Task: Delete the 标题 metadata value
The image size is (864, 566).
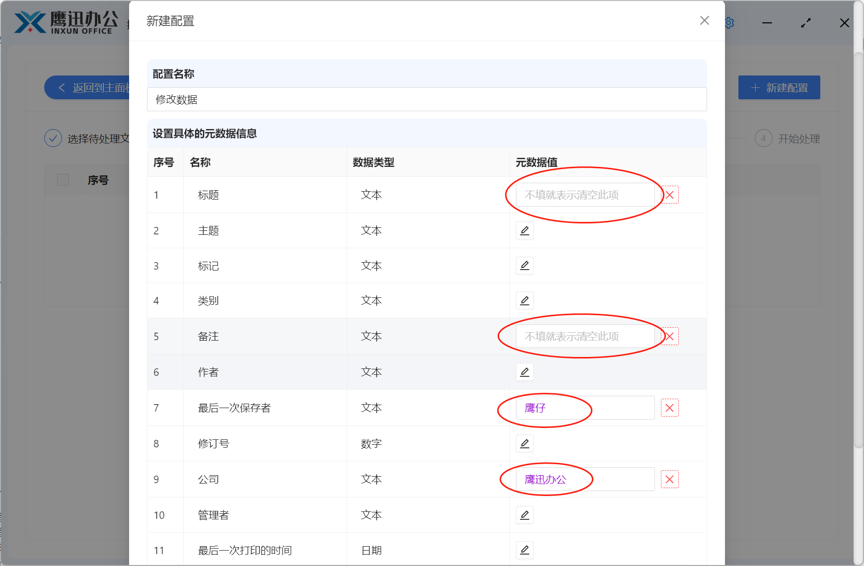Action: click(x=669, y=195)
